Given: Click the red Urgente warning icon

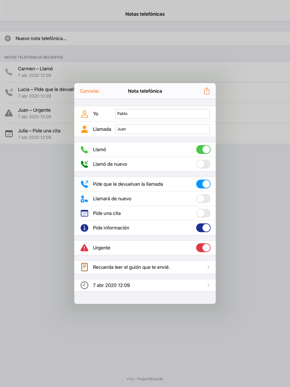Looking at the screenshot, I should 85,248.
